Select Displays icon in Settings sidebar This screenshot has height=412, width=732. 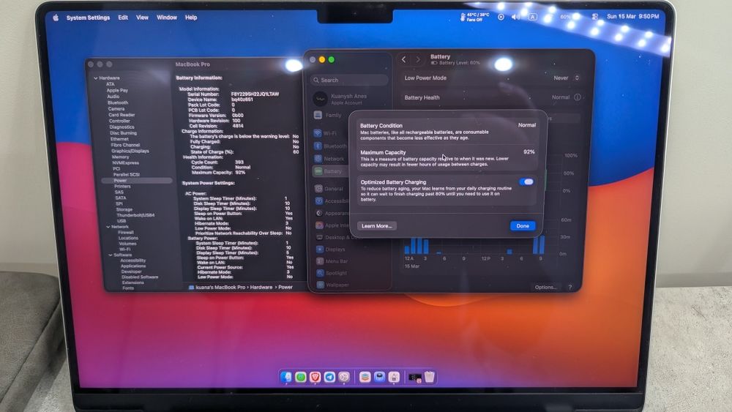pyautogui.click(x=320, y=250)
